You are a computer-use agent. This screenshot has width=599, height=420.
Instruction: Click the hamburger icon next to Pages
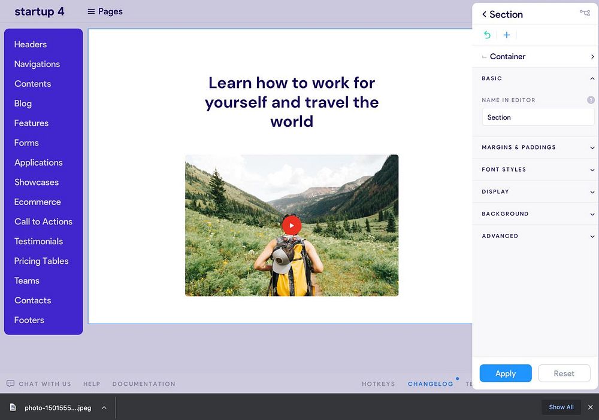pos(91,11)
